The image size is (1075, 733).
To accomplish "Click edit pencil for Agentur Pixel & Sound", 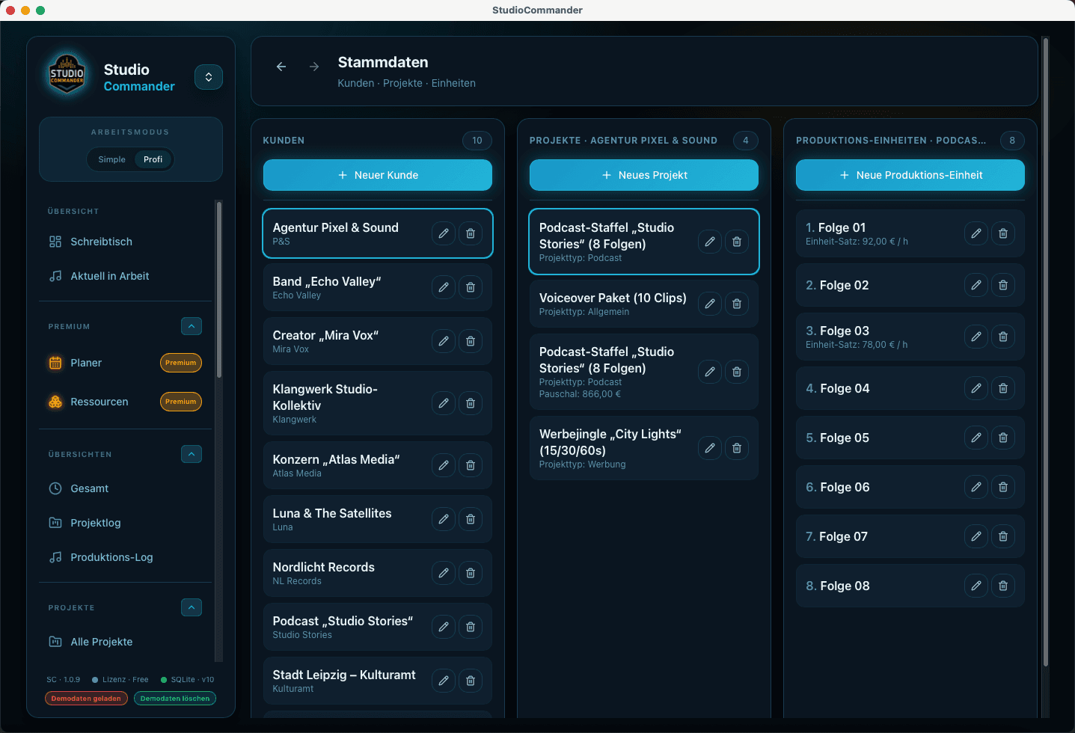I will (x=444, y=233).
